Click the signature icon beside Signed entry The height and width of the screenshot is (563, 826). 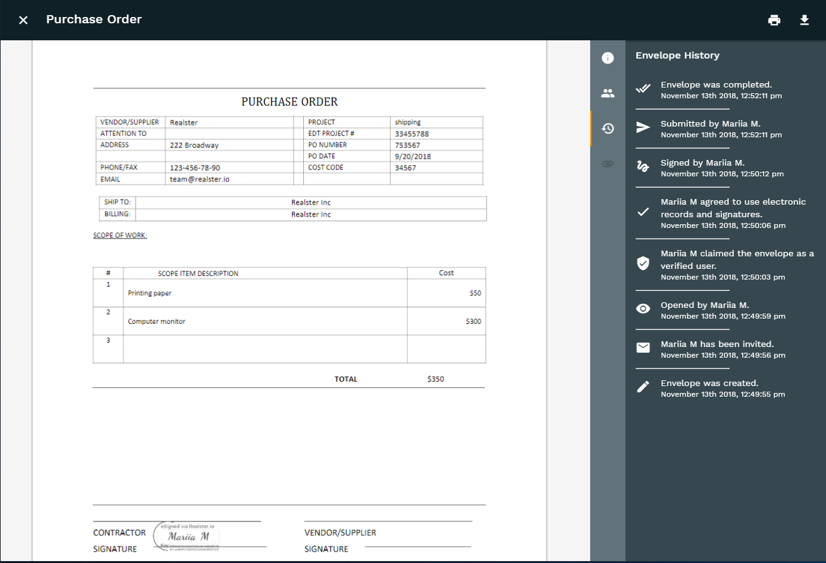643,167
